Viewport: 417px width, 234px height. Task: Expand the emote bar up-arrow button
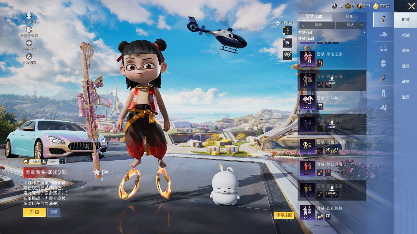tap(63, 162)
